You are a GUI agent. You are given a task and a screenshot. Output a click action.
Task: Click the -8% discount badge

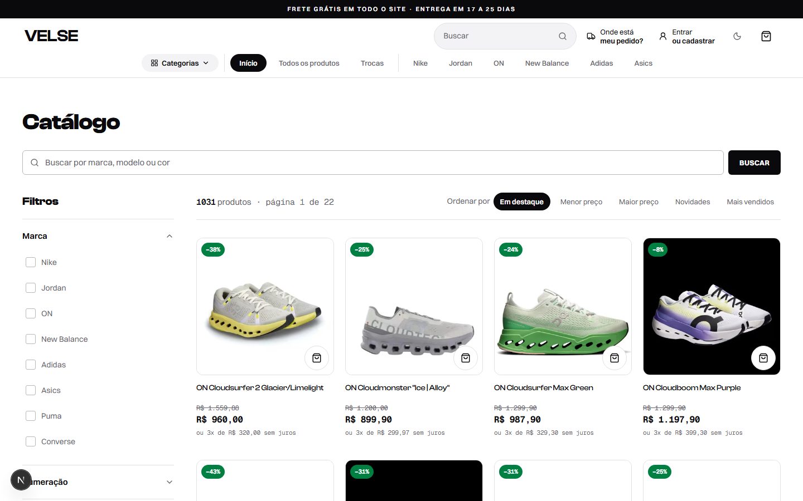pyautogui.click(x=658, y=249)
